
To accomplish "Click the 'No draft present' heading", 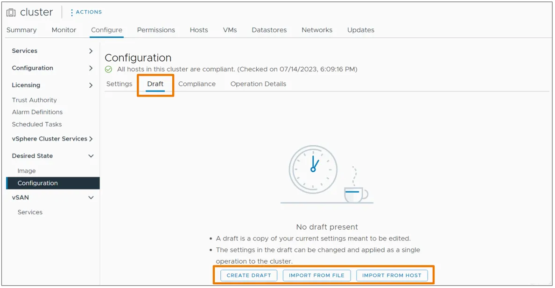I will tap(327, 227).
